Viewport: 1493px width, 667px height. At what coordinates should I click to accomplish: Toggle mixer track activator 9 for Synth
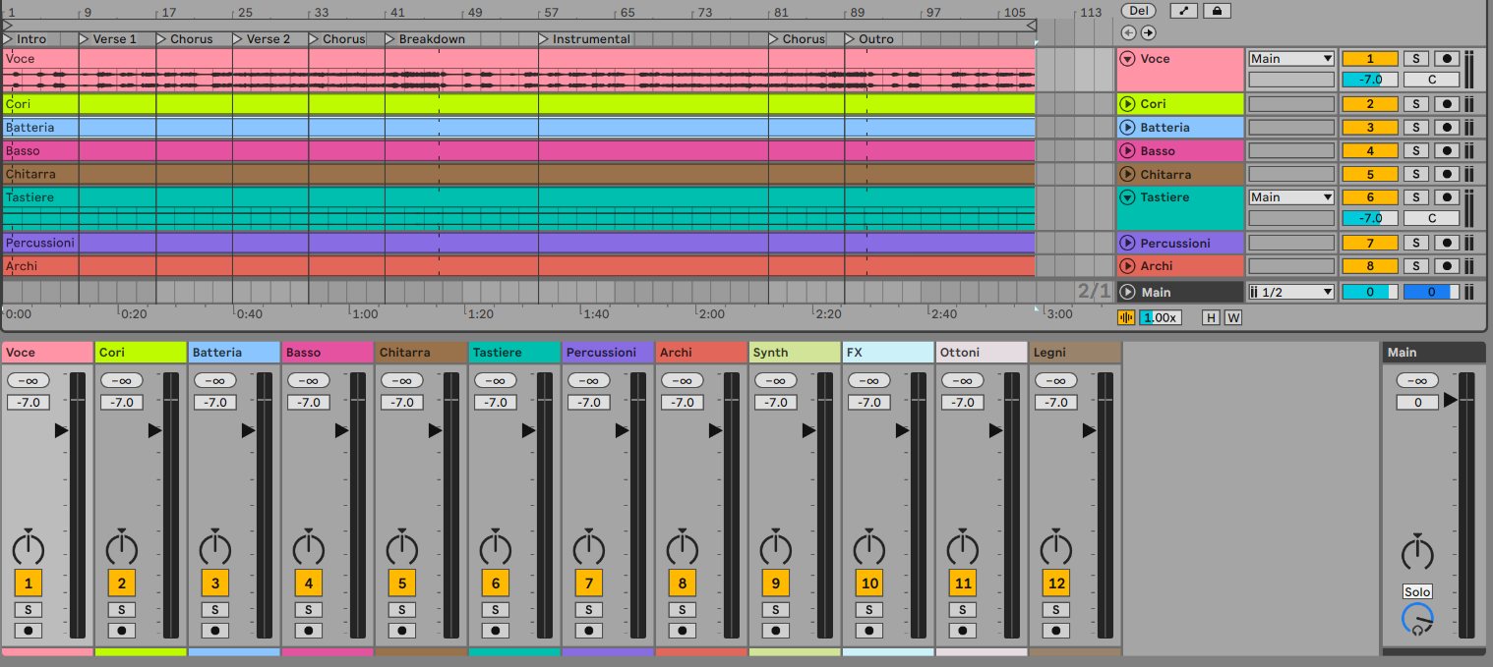(x=776, y=584)
